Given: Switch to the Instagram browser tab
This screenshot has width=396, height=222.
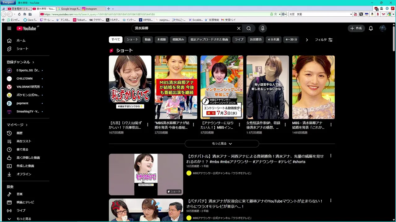Looking at the screenshot, I should (x=93, y=9).
